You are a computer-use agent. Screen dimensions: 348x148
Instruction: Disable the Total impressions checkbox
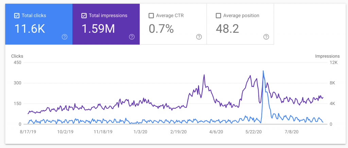click(x=84, y=16)
